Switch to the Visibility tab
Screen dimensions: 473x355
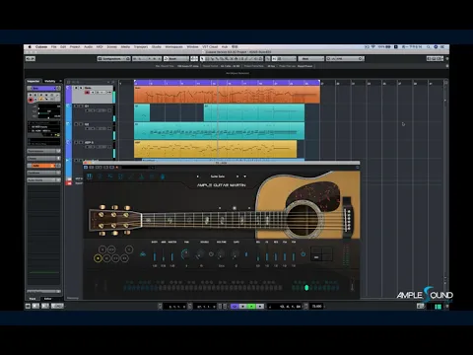point(50,81)
